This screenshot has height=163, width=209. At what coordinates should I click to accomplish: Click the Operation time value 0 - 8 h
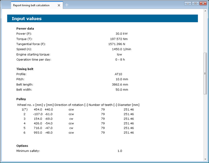(x=119, y=59)
